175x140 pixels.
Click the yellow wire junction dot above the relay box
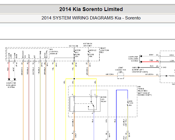[x=74, y=79]
